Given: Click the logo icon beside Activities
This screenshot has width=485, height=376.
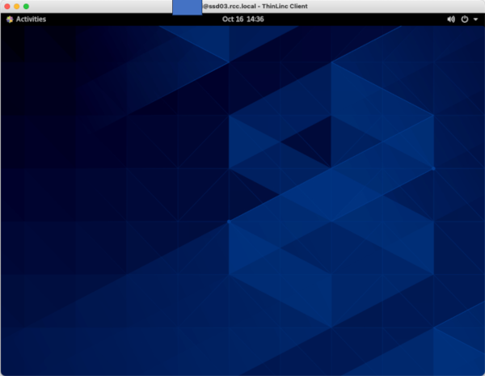Looking at the screenshot, I should (10, 19).
